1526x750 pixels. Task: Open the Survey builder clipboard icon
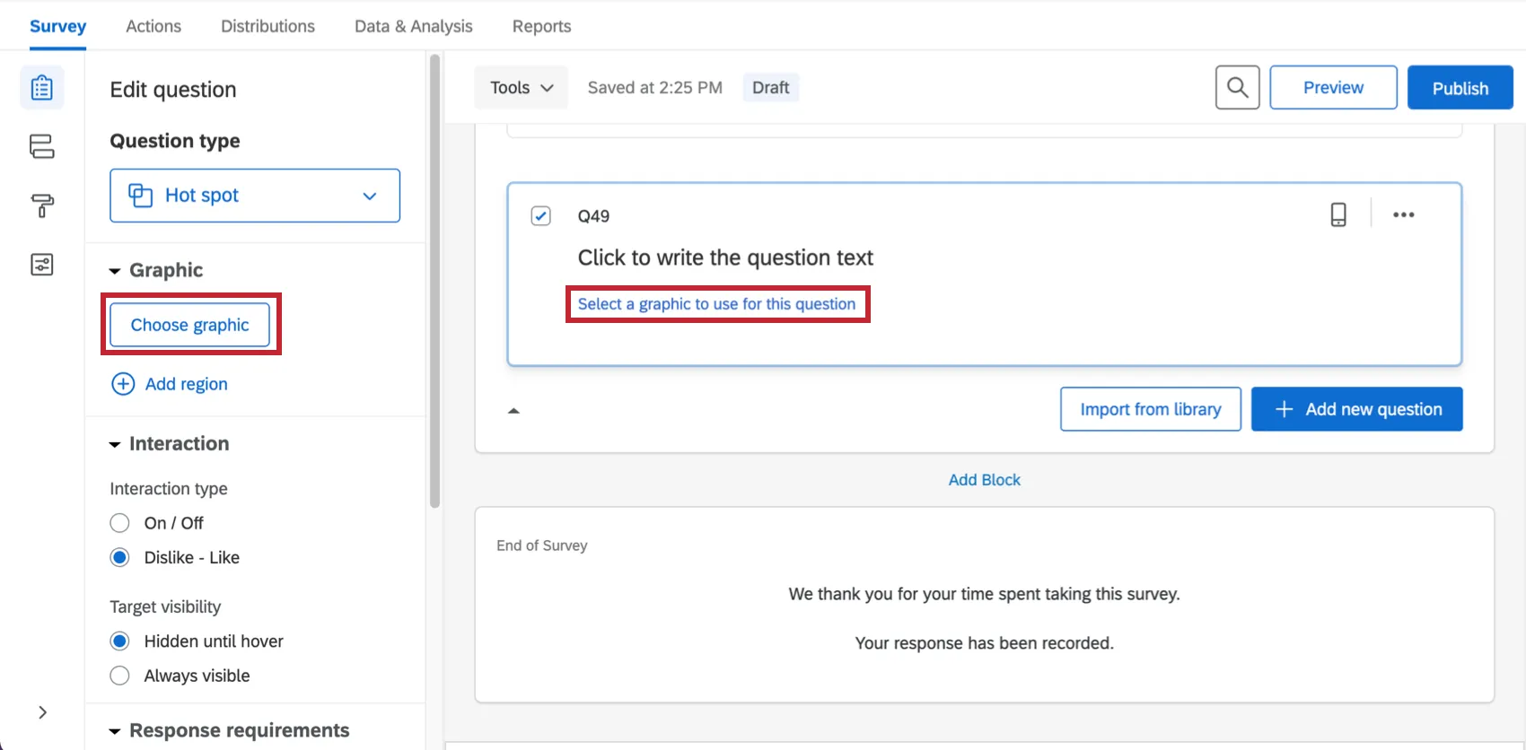pyautogui.click(x=42, y=88)
